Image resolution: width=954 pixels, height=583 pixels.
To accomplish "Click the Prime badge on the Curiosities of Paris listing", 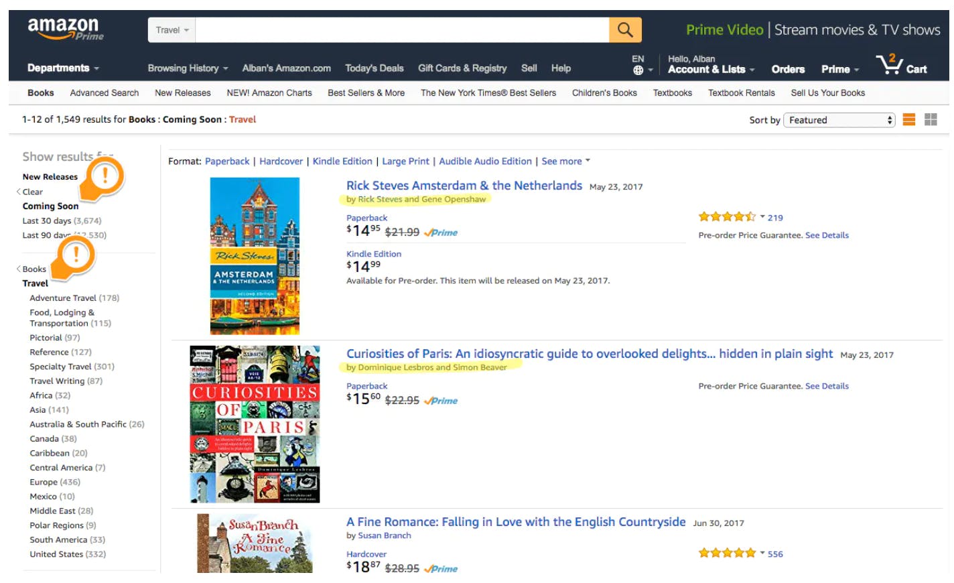I will (442, 401).
